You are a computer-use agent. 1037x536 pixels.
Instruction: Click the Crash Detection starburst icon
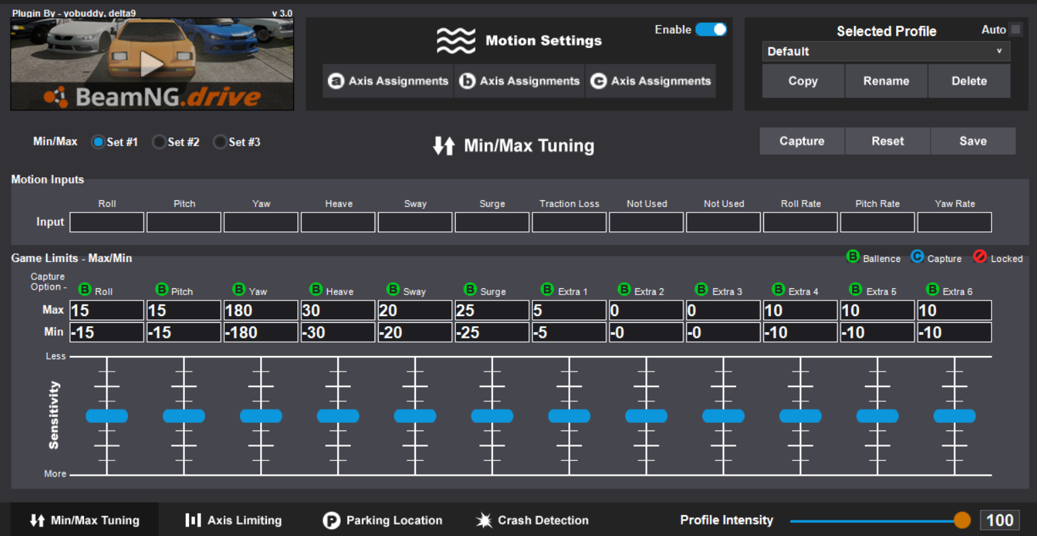coord(484,520)
